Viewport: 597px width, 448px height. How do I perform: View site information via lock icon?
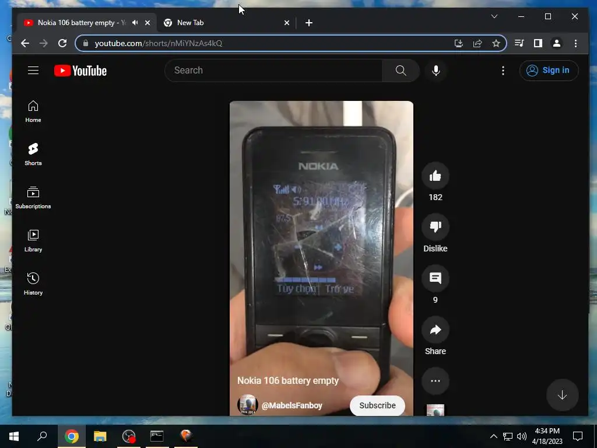tap(86, 43)
